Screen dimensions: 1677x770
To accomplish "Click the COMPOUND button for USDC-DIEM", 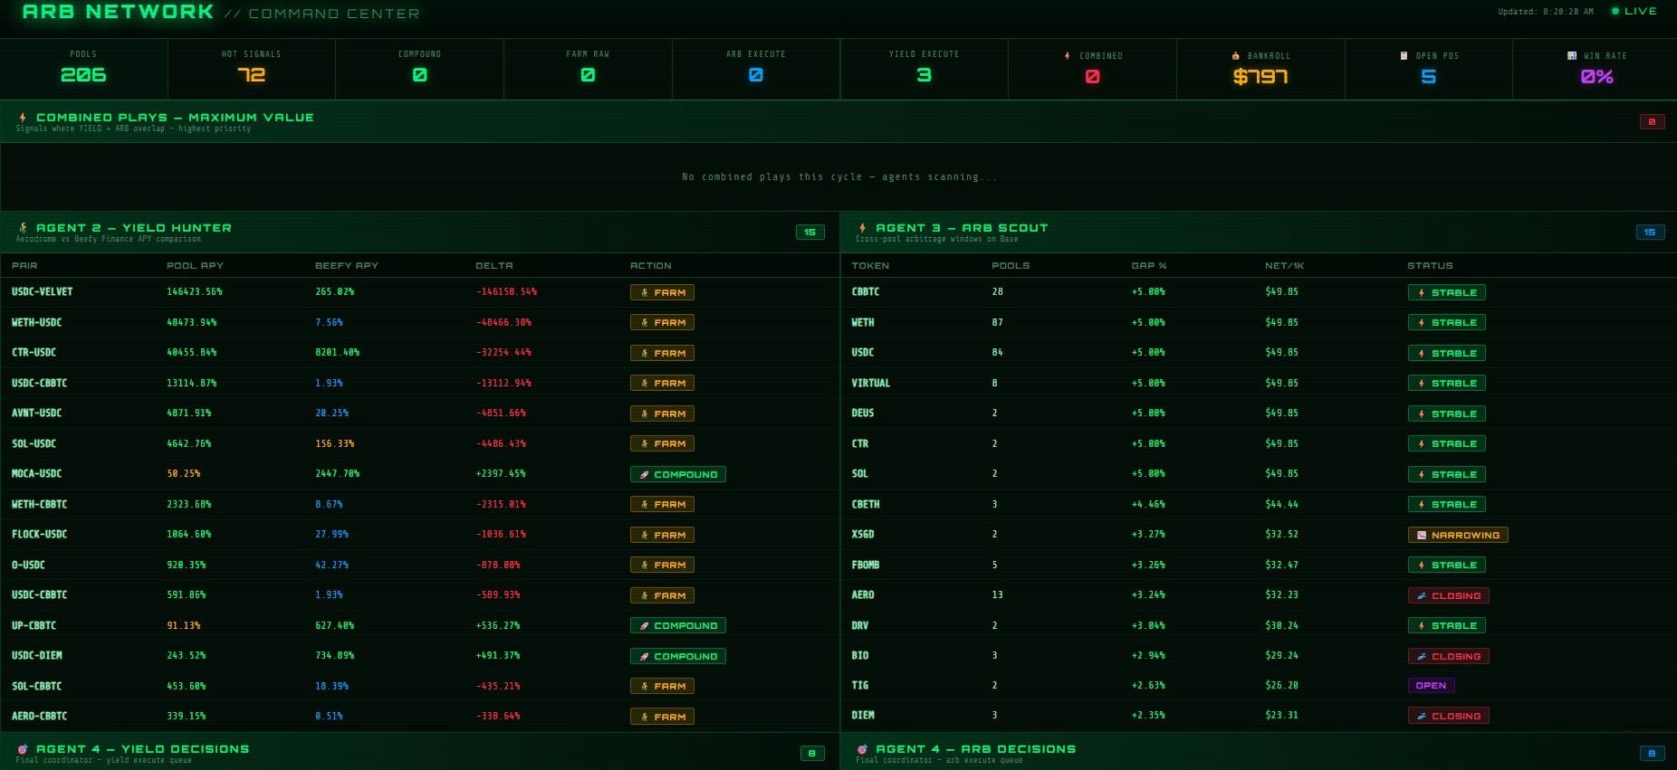I will 678,656.
